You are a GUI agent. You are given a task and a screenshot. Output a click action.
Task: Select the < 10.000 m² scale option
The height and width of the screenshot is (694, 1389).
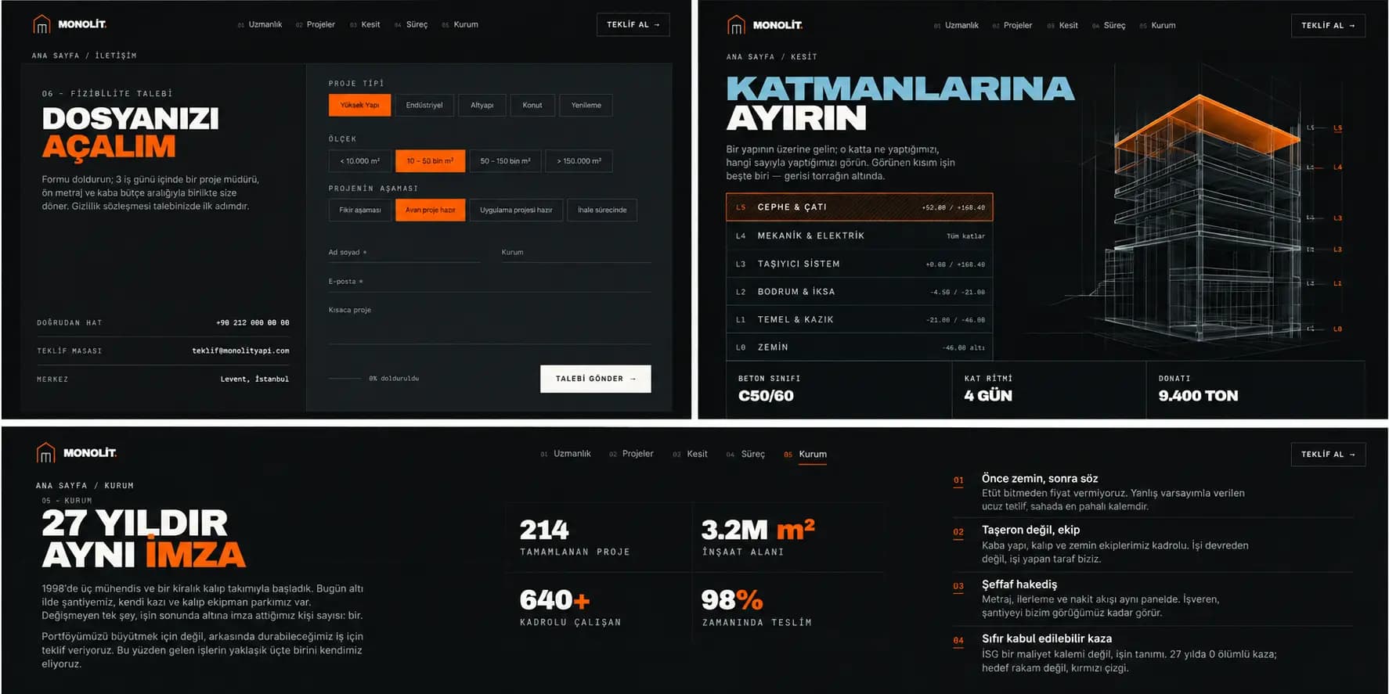pos(359,161)
